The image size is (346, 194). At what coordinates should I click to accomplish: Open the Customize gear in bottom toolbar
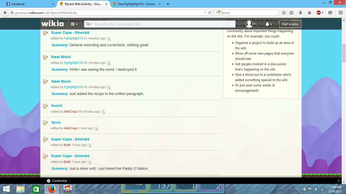pos(49,181)
